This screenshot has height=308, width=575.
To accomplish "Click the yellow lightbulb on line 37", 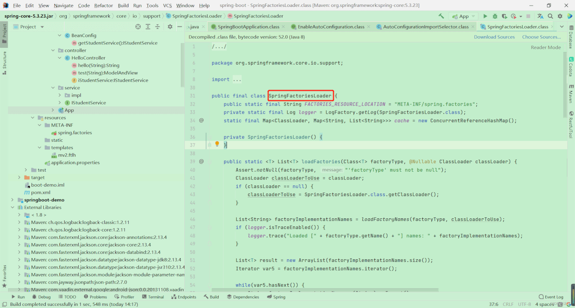I will 217,144.
